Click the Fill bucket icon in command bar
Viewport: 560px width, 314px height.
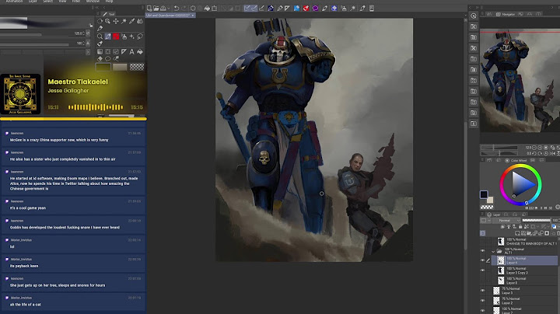point(207,9)
